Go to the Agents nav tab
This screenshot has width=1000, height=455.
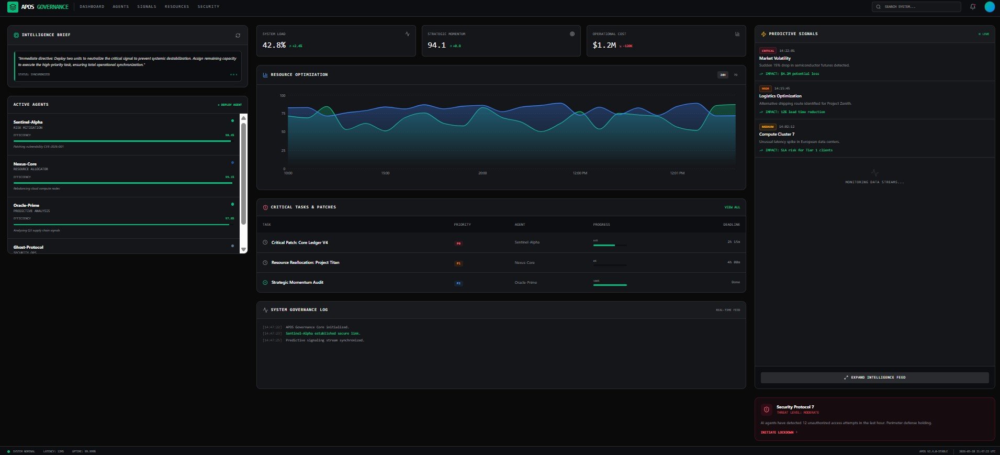pos(121,7)
